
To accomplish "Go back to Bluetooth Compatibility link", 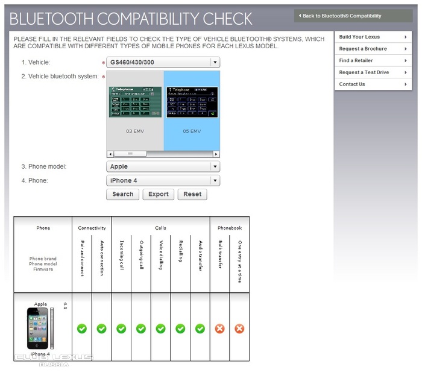I will [x=345, y=16].
